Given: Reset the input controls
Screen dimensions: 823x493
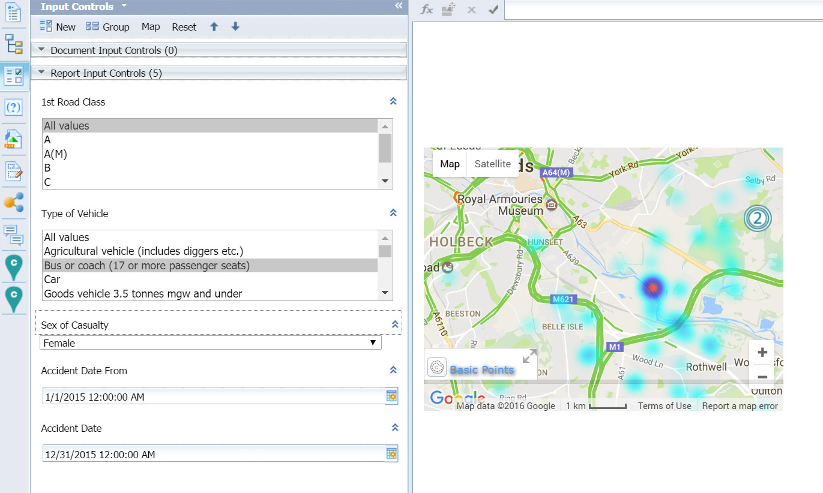Looking at the screenshot, I should 184,27.
